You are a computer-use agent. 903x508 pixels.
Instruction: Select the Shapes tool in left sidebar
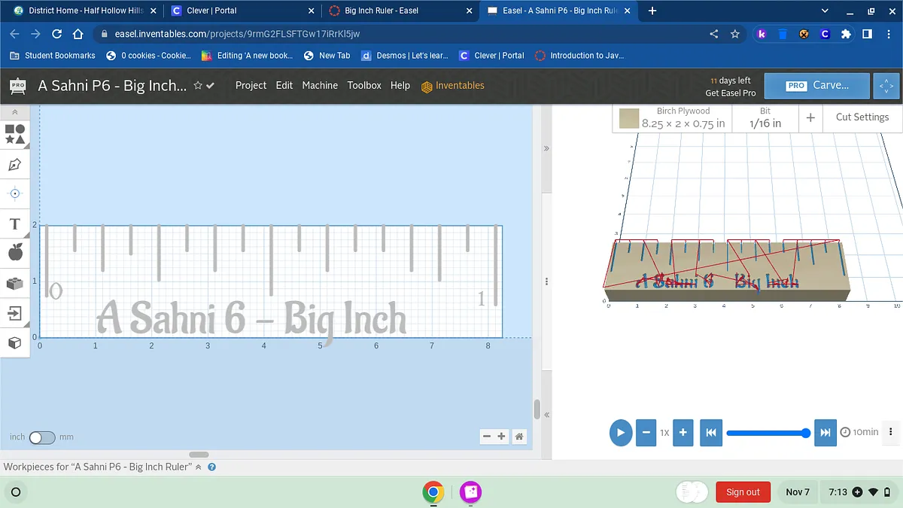click(15, 134)
